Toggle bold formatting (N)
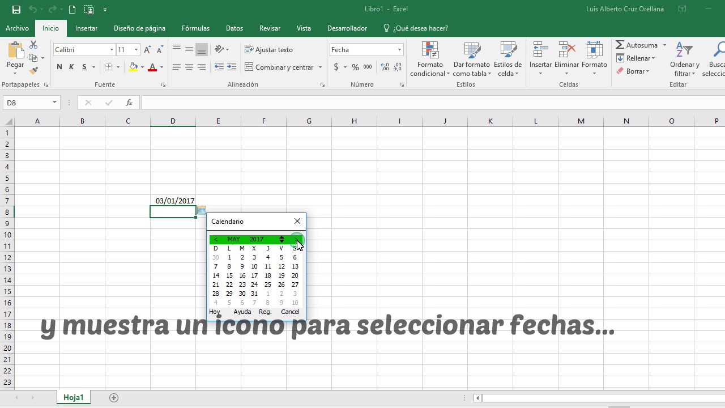 tap(59, 67)
